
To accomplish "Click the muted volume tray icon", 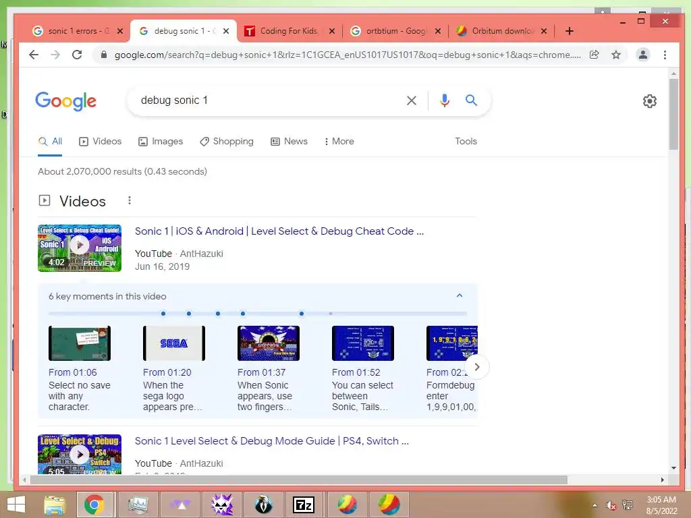I will (x=611, y=505).
